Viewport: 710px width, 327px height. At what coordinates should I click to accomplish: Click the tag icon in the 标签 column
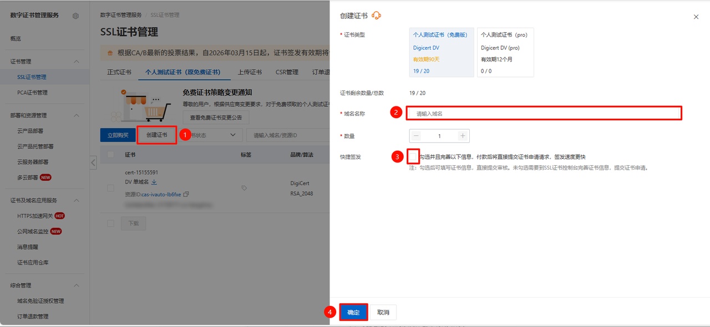pos(244,188)
